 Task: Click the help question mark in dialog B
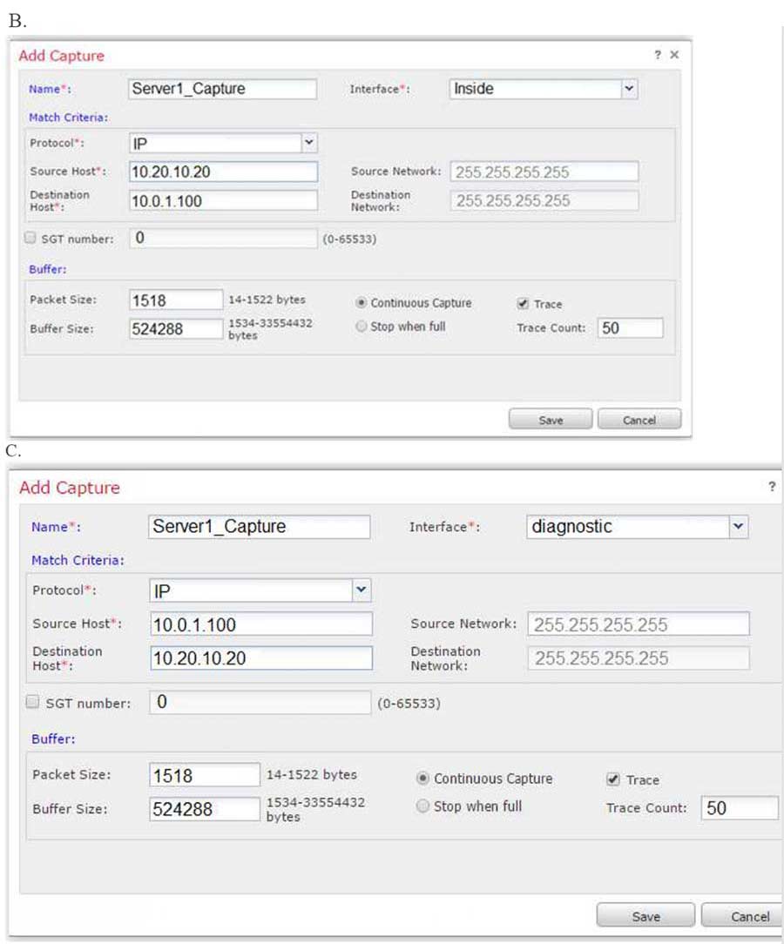coord(658,55)
